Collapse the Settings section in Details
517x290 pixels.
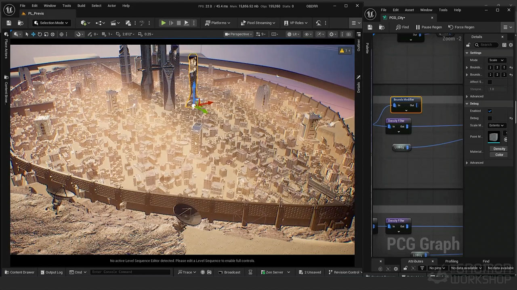coord(467,53)
